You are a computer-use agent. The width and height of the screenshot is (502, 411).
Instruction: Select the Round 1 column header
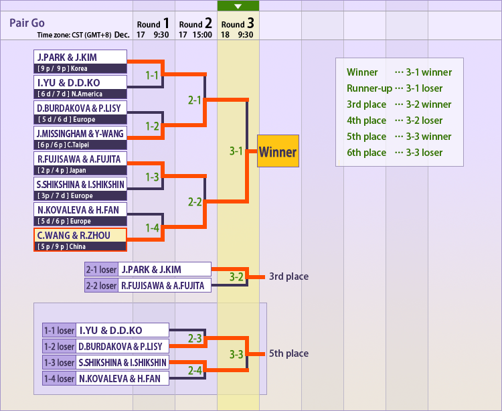[x=154, y=25]
